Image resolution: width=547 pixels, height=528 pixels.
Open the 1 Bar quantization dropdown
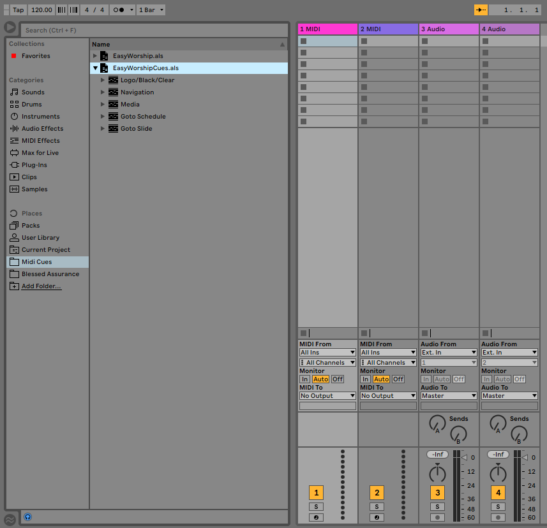click(x=151, y=10)
